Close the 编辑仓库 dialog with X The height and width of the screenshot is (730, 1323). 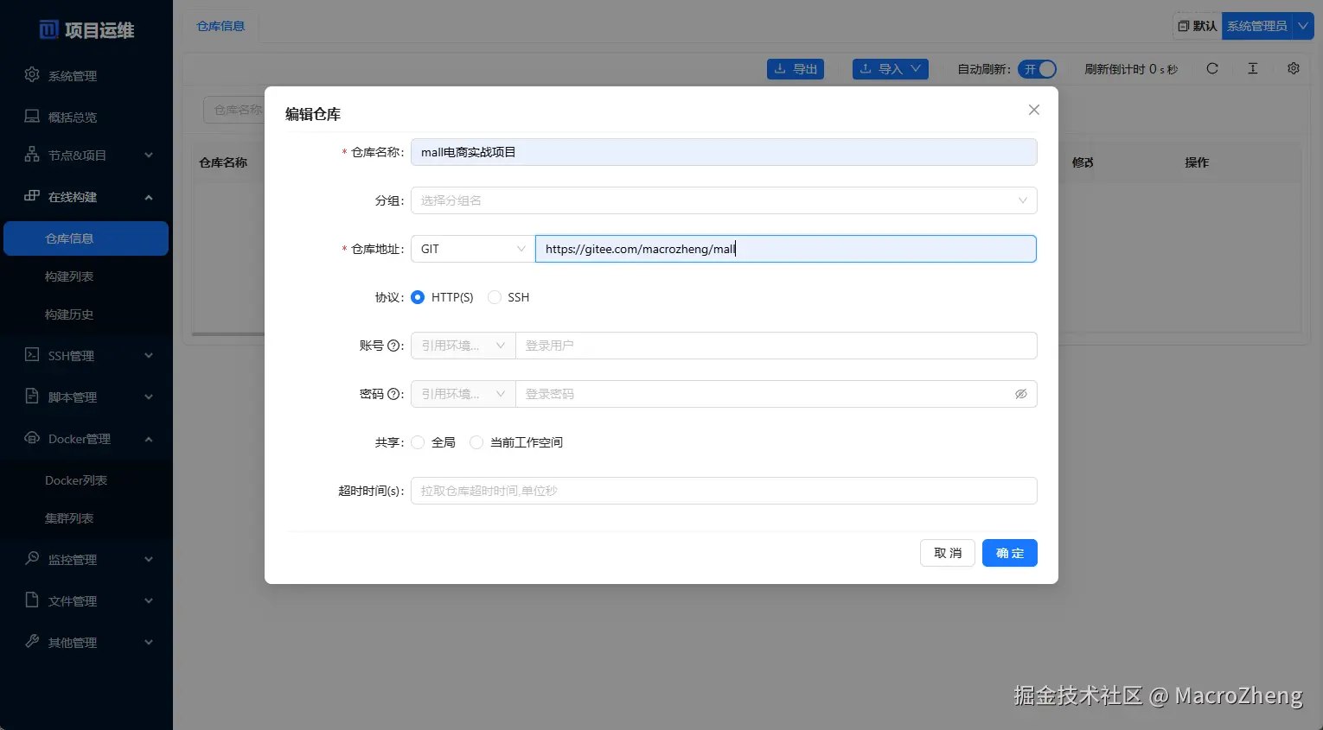[x=1033, y=110]
